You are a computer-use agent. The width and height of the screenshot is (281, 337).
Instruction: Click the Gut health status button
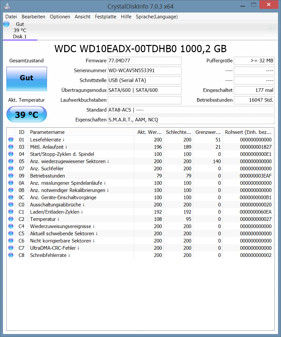(x=27, y=79)
